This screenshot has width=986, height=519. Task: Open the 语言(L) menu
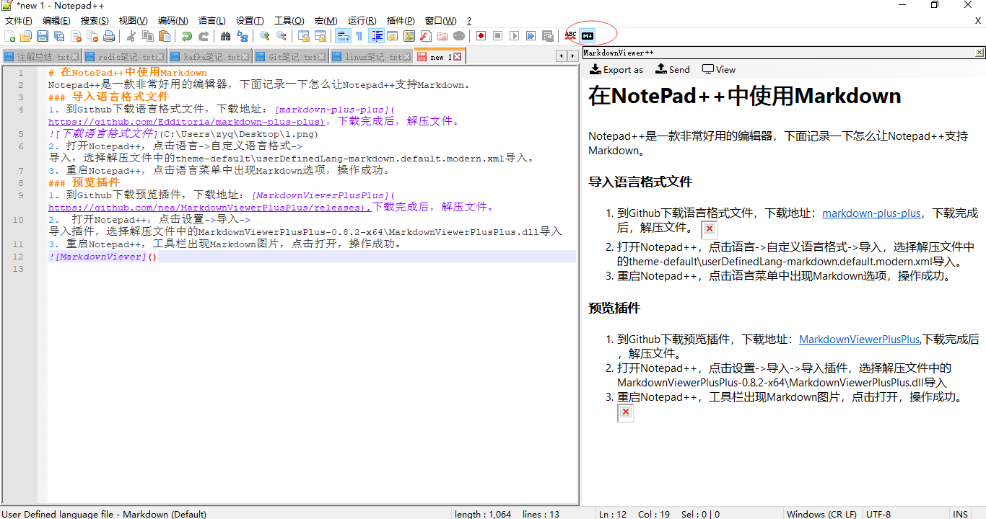click(x=211, y=21)
